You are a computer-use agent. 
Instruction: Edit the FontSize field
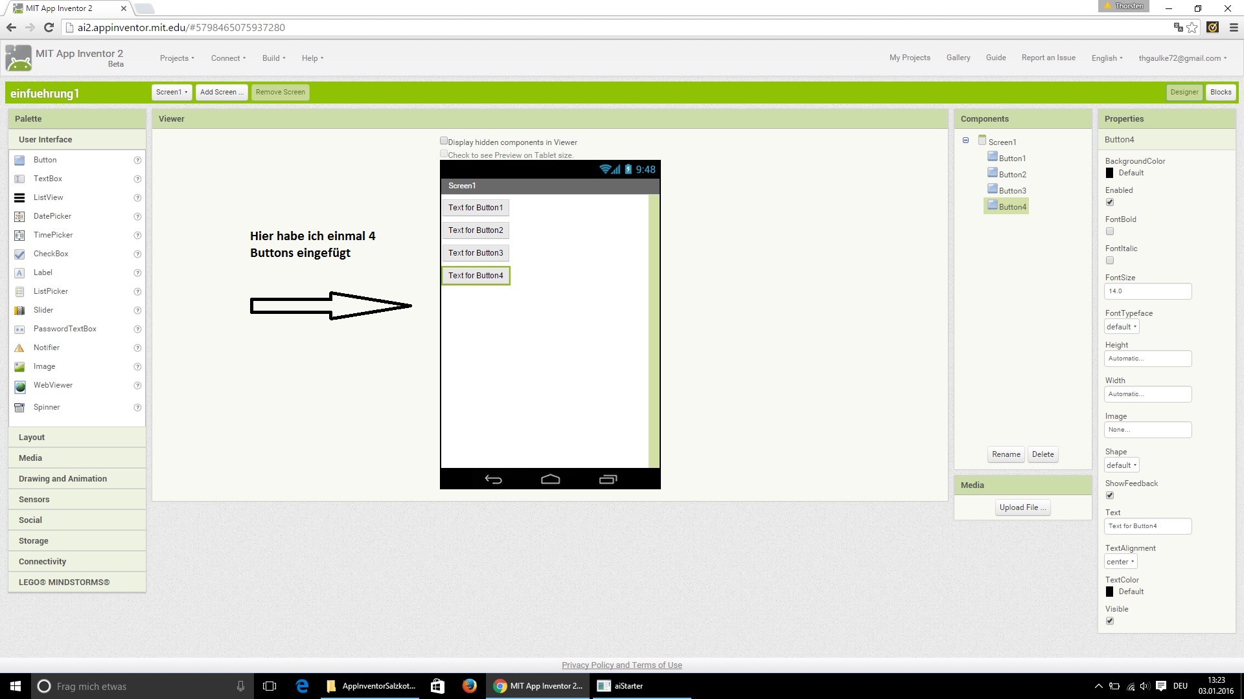tap(1147, 291)
